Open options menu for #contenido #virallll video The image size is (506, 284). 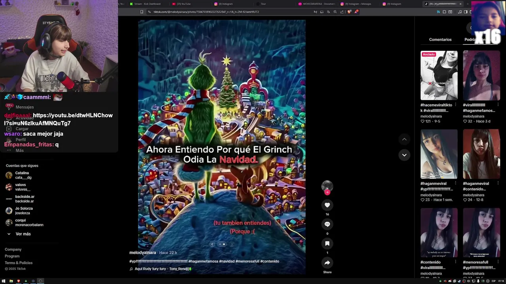tap(455, 262)
